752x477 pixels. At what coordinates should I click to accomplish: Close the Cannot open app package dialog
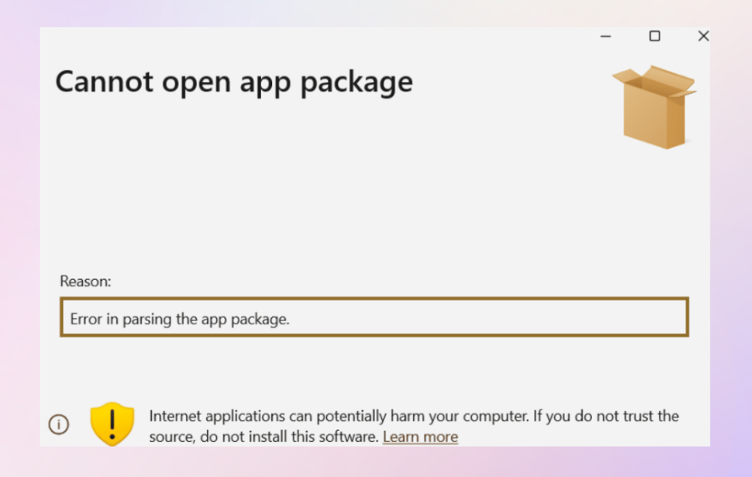tap(703, 37)
